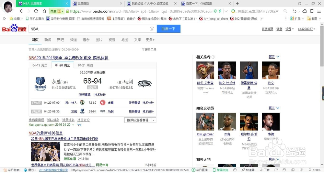Open the browser hamburger menu icon
Screen dimensions: 324x173
319,11
